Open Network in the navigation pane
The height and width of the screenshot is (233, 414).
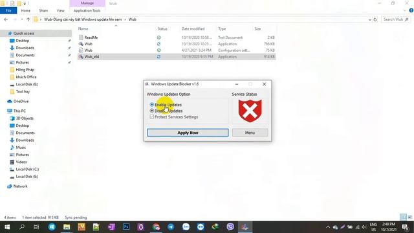coord(20,186)
